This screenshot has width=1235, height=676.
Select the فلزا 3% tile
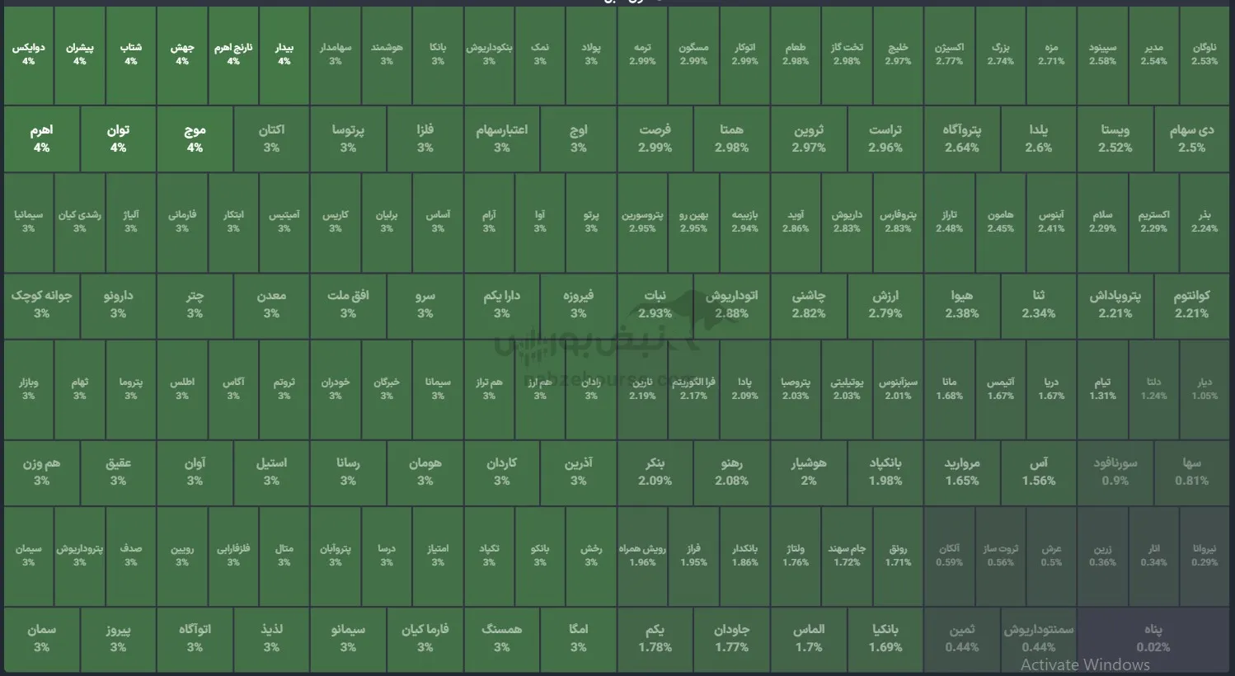tap(425, 138)
